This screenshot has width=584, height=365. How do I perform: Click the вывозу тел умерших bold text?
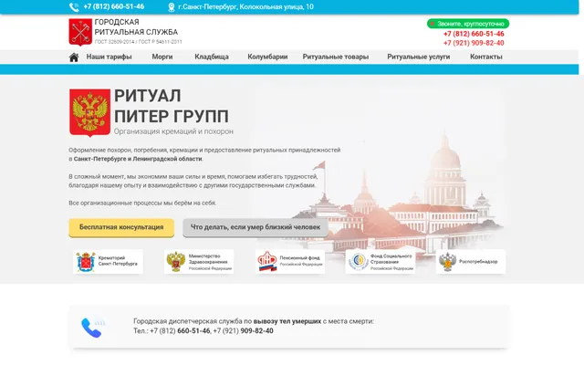click(x=287, y=321)
